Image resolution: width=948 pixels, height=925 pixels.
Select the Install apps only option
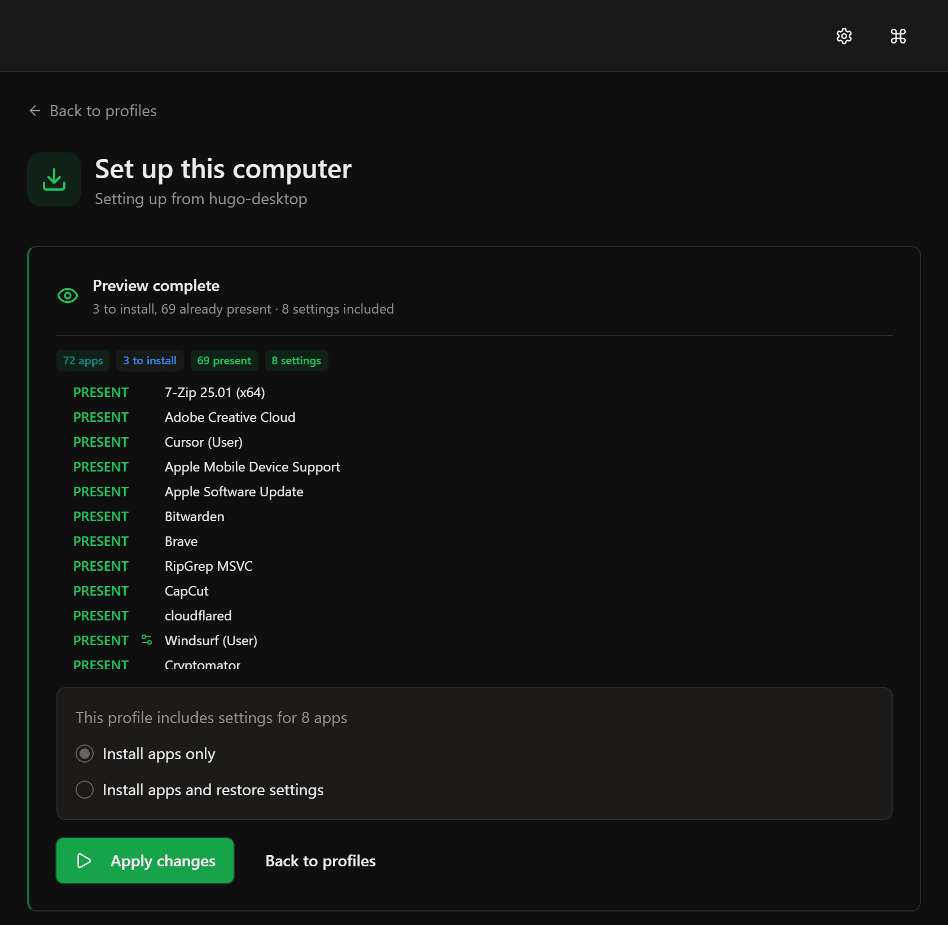[x=85, y=754]
